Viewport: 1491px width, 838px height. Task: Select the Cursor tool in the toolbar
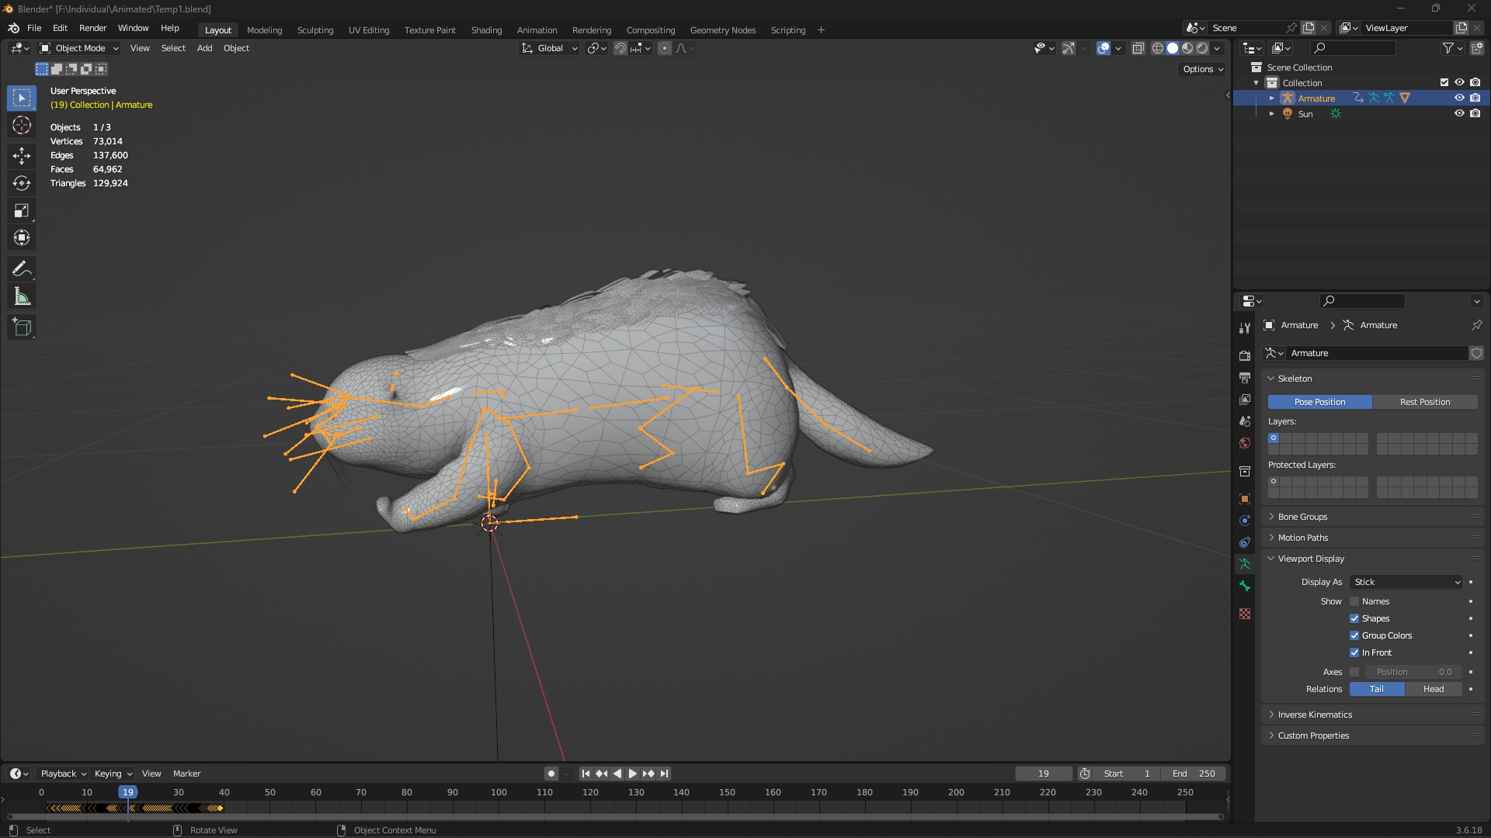(22, 126)
